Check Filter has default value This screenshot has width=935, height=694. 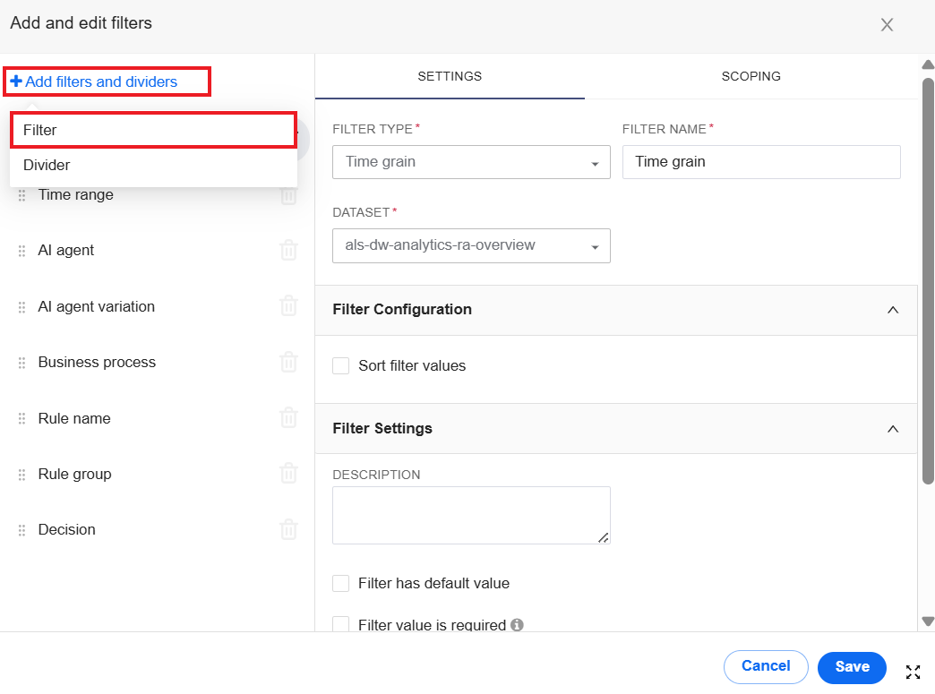pyautogui.click(x=340, y=583)
